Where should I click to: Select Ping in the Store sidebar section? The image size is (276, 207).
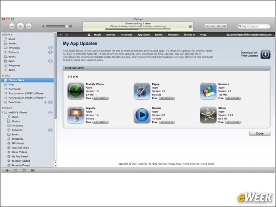tap(27, 85)
